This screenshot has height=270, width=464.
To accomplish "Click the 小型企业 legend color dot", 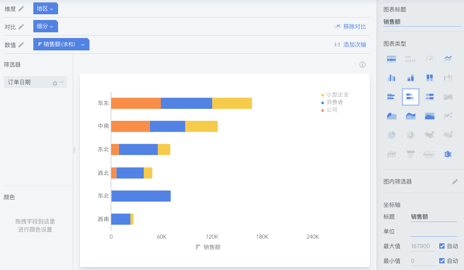I will [323, 95].
